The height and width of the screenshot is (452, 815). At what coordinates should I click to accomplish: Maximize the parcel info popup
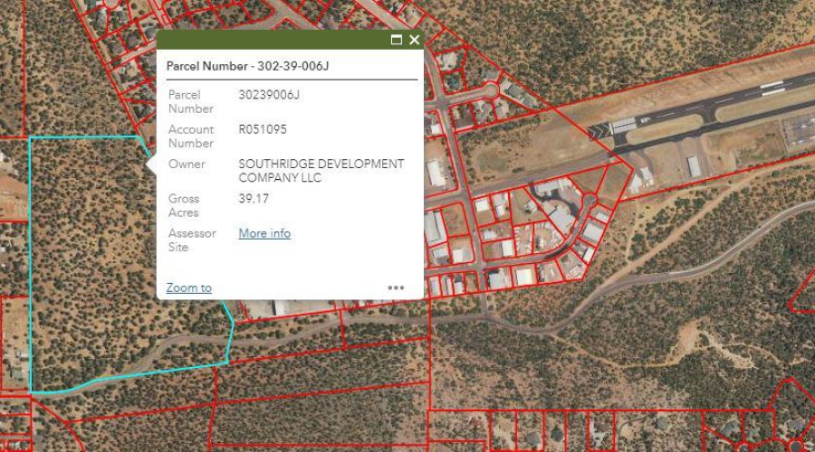[396, 40]
